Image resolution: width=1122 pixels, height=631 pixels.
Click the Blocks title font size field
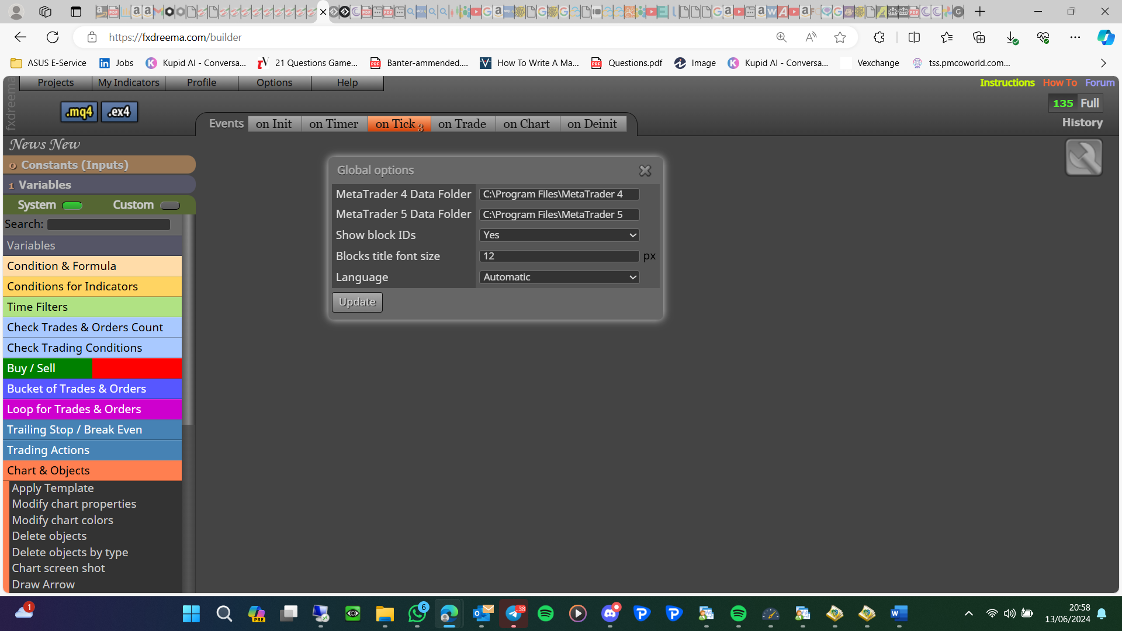(559, 256)
